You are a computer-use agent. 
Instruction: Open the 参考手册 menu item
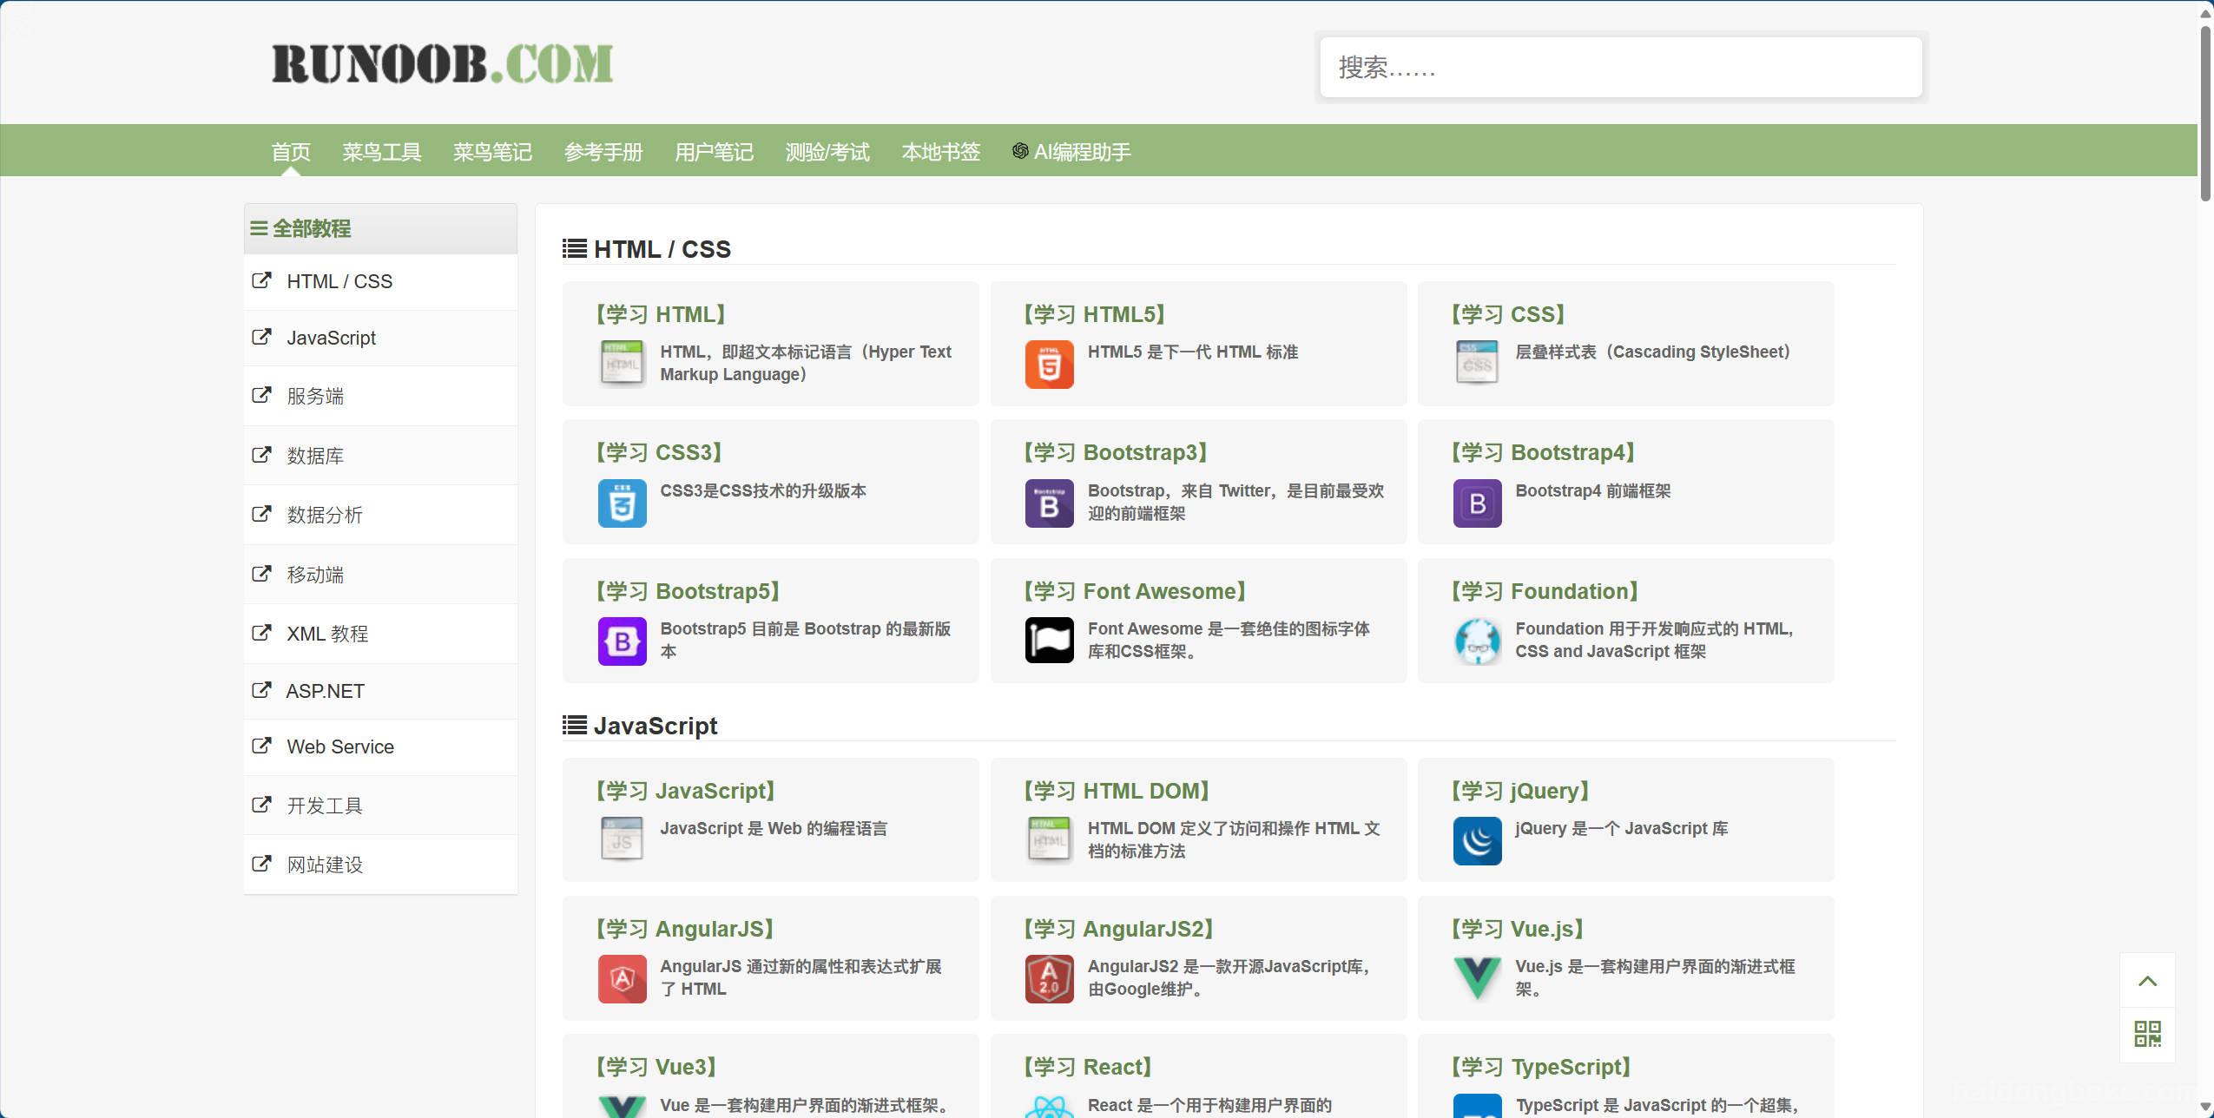click(x=603, y=152)
